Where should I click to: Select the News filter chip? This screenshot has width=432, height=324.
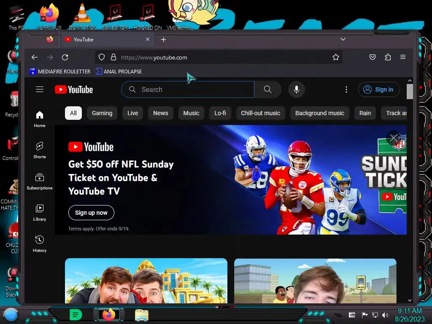point(161,113)
